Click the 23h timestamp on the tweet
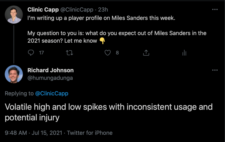 (103, 10)
